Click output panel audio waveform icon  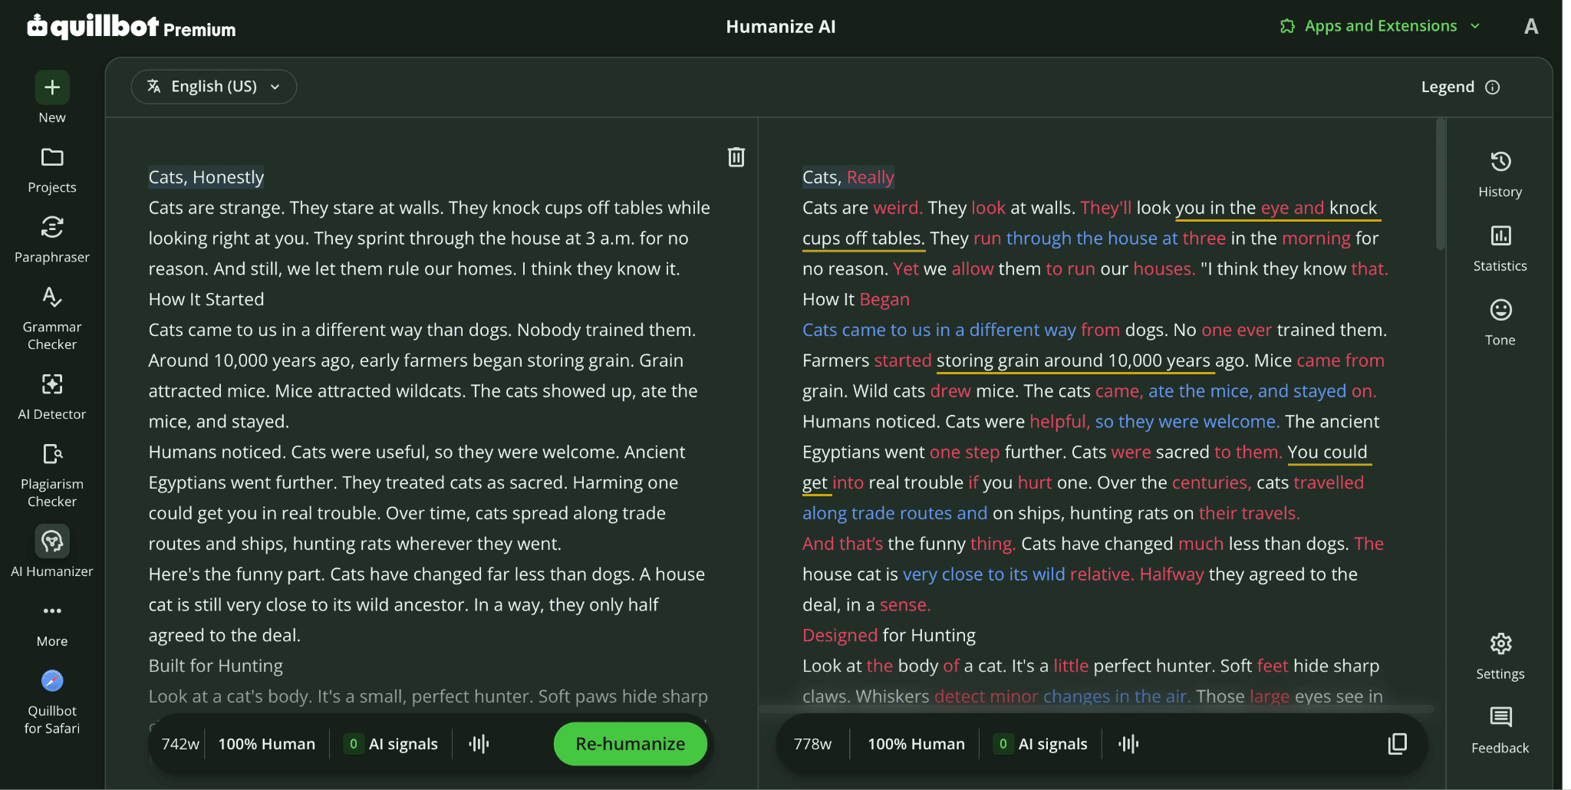point(1128,743)
